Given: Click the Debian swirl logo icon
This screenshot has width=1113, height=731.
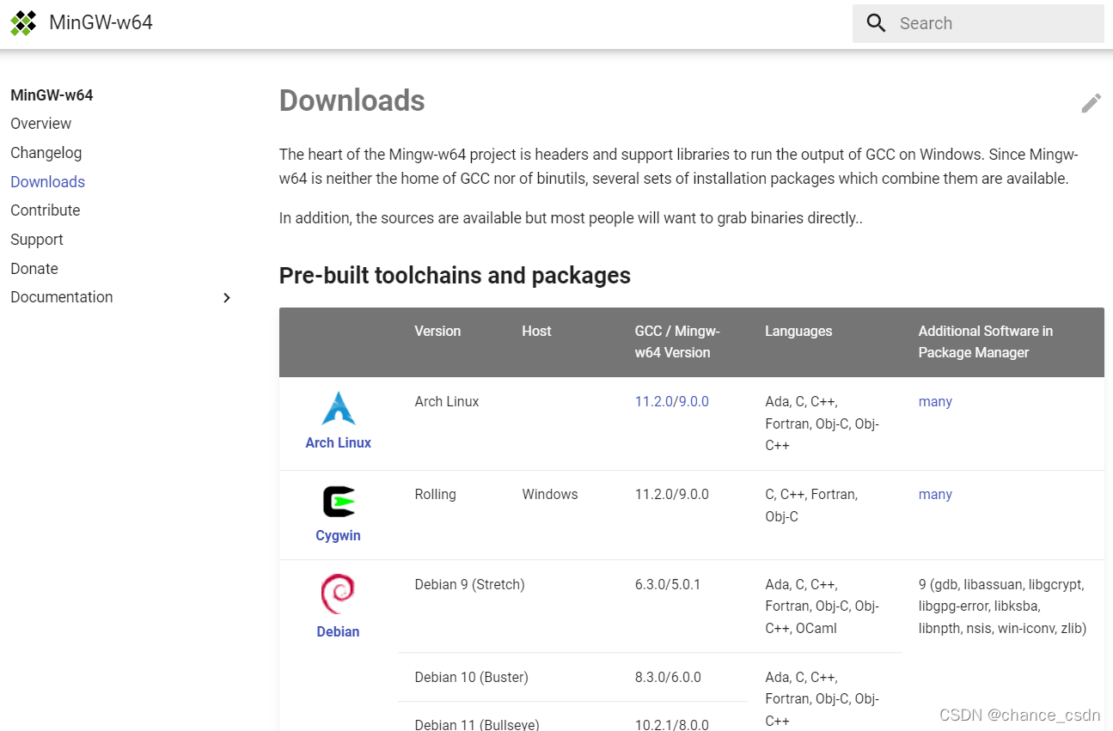Looking at the screenshot, I should pos(338,594).
